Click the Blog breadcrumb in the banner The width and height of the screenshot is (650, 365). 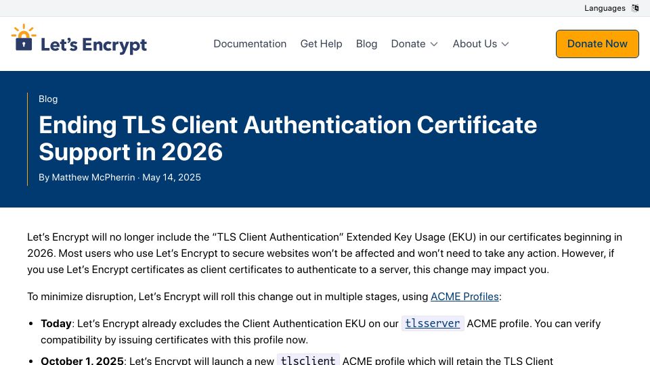[x=48, y=99]
